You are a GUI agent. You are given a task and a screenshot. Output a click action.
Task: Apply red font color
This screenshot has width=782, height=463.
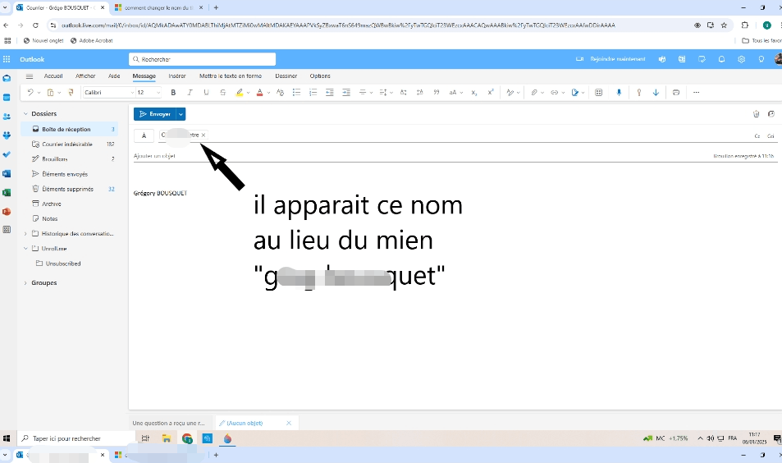pyautogui.click(x=259, y=92)
